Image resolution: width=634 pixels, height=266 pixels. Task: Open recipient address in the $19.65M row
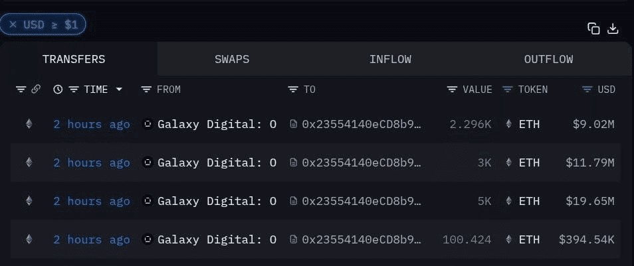pos(362,201)
